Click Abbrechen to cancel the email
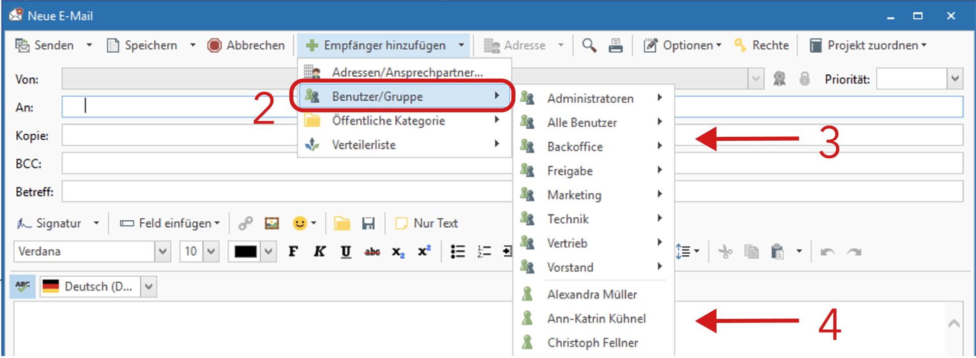 pyautogui.click(x=246, y=45)
